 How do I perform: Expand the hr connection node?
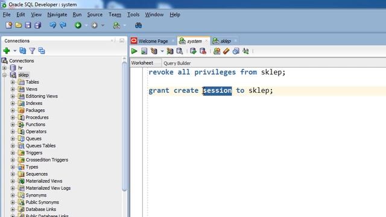4,68
